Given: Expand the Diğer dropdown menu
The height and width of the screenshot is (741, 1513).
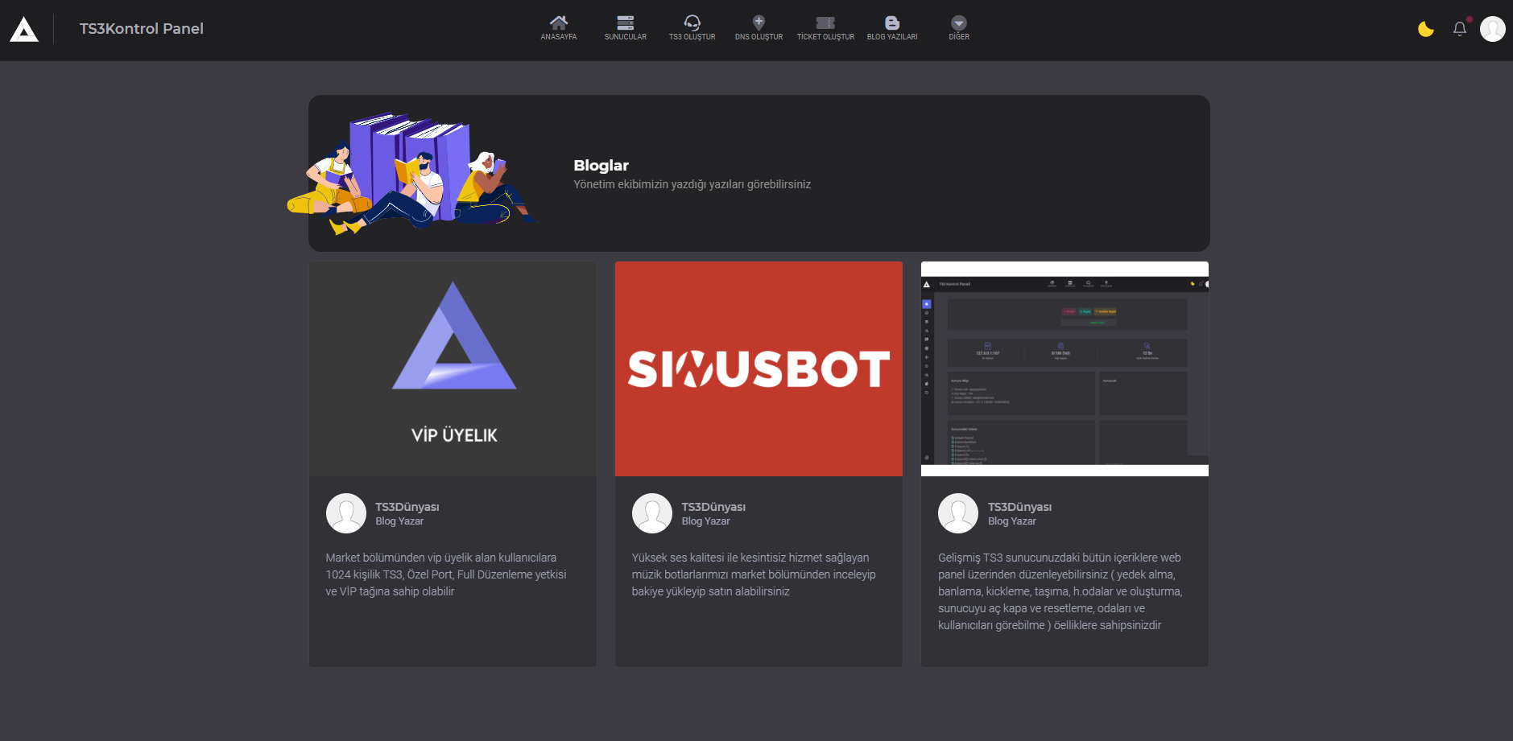Looking at the screenshot, I should tap(958, 23).
